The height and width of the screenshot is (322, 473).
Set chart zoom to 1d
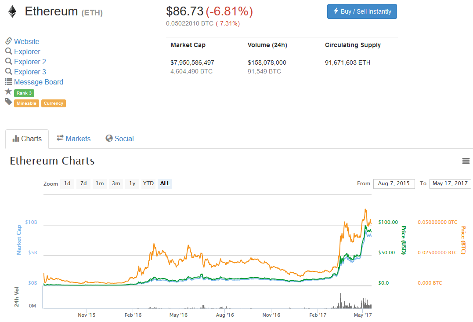(67, 183)
